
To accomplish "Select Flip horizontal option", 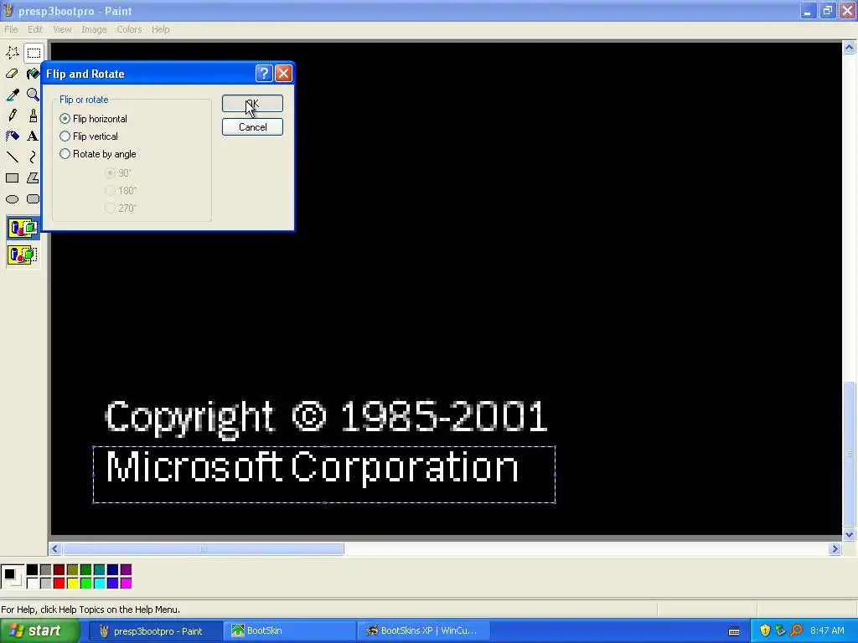I will [x=93, y=119].
